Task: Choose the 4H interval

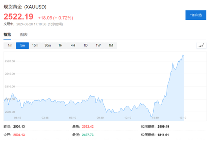Action: click(73, 45)
